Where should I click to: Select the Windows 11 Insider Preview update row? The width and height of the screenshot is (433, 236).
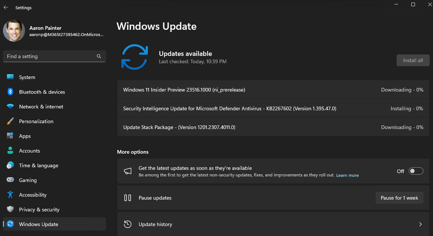point(273,90)
